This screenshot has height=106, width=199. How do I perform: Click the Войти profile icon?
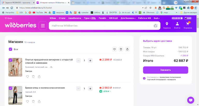[177, 25]
